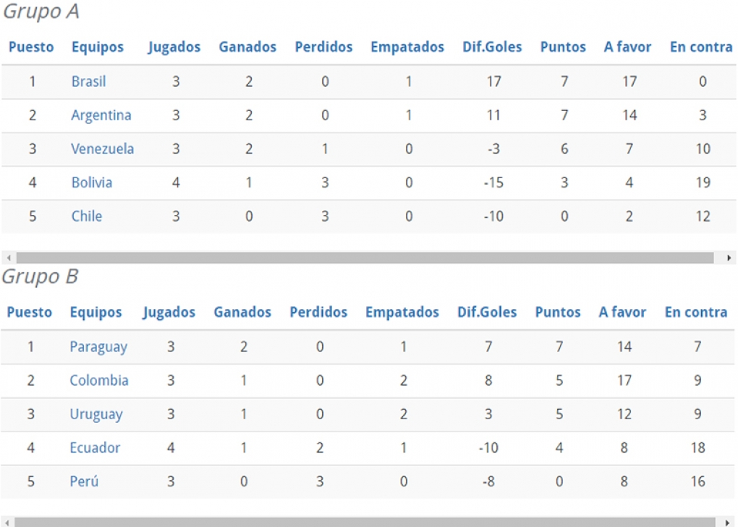Sort Grupo B by Ganados column header

click(242, 312)
